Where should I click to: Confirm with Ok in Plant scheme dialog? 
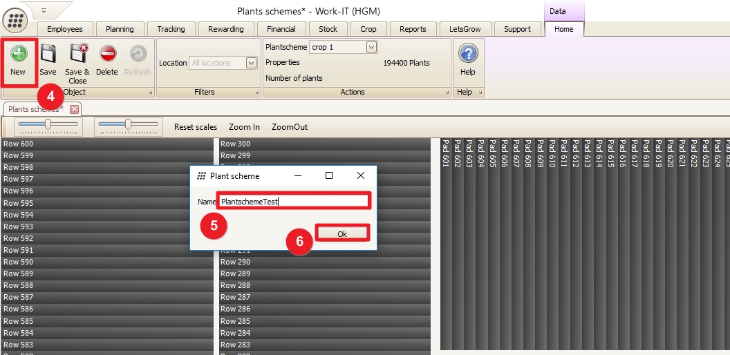[342, 233]
